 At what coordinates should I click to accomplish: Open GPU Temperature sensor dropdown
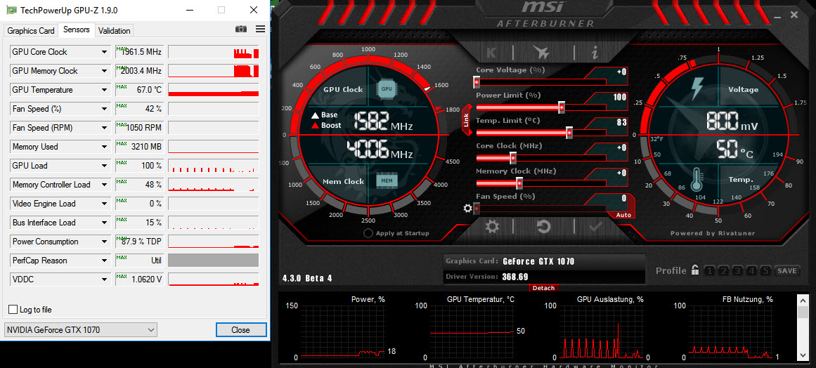104,90
